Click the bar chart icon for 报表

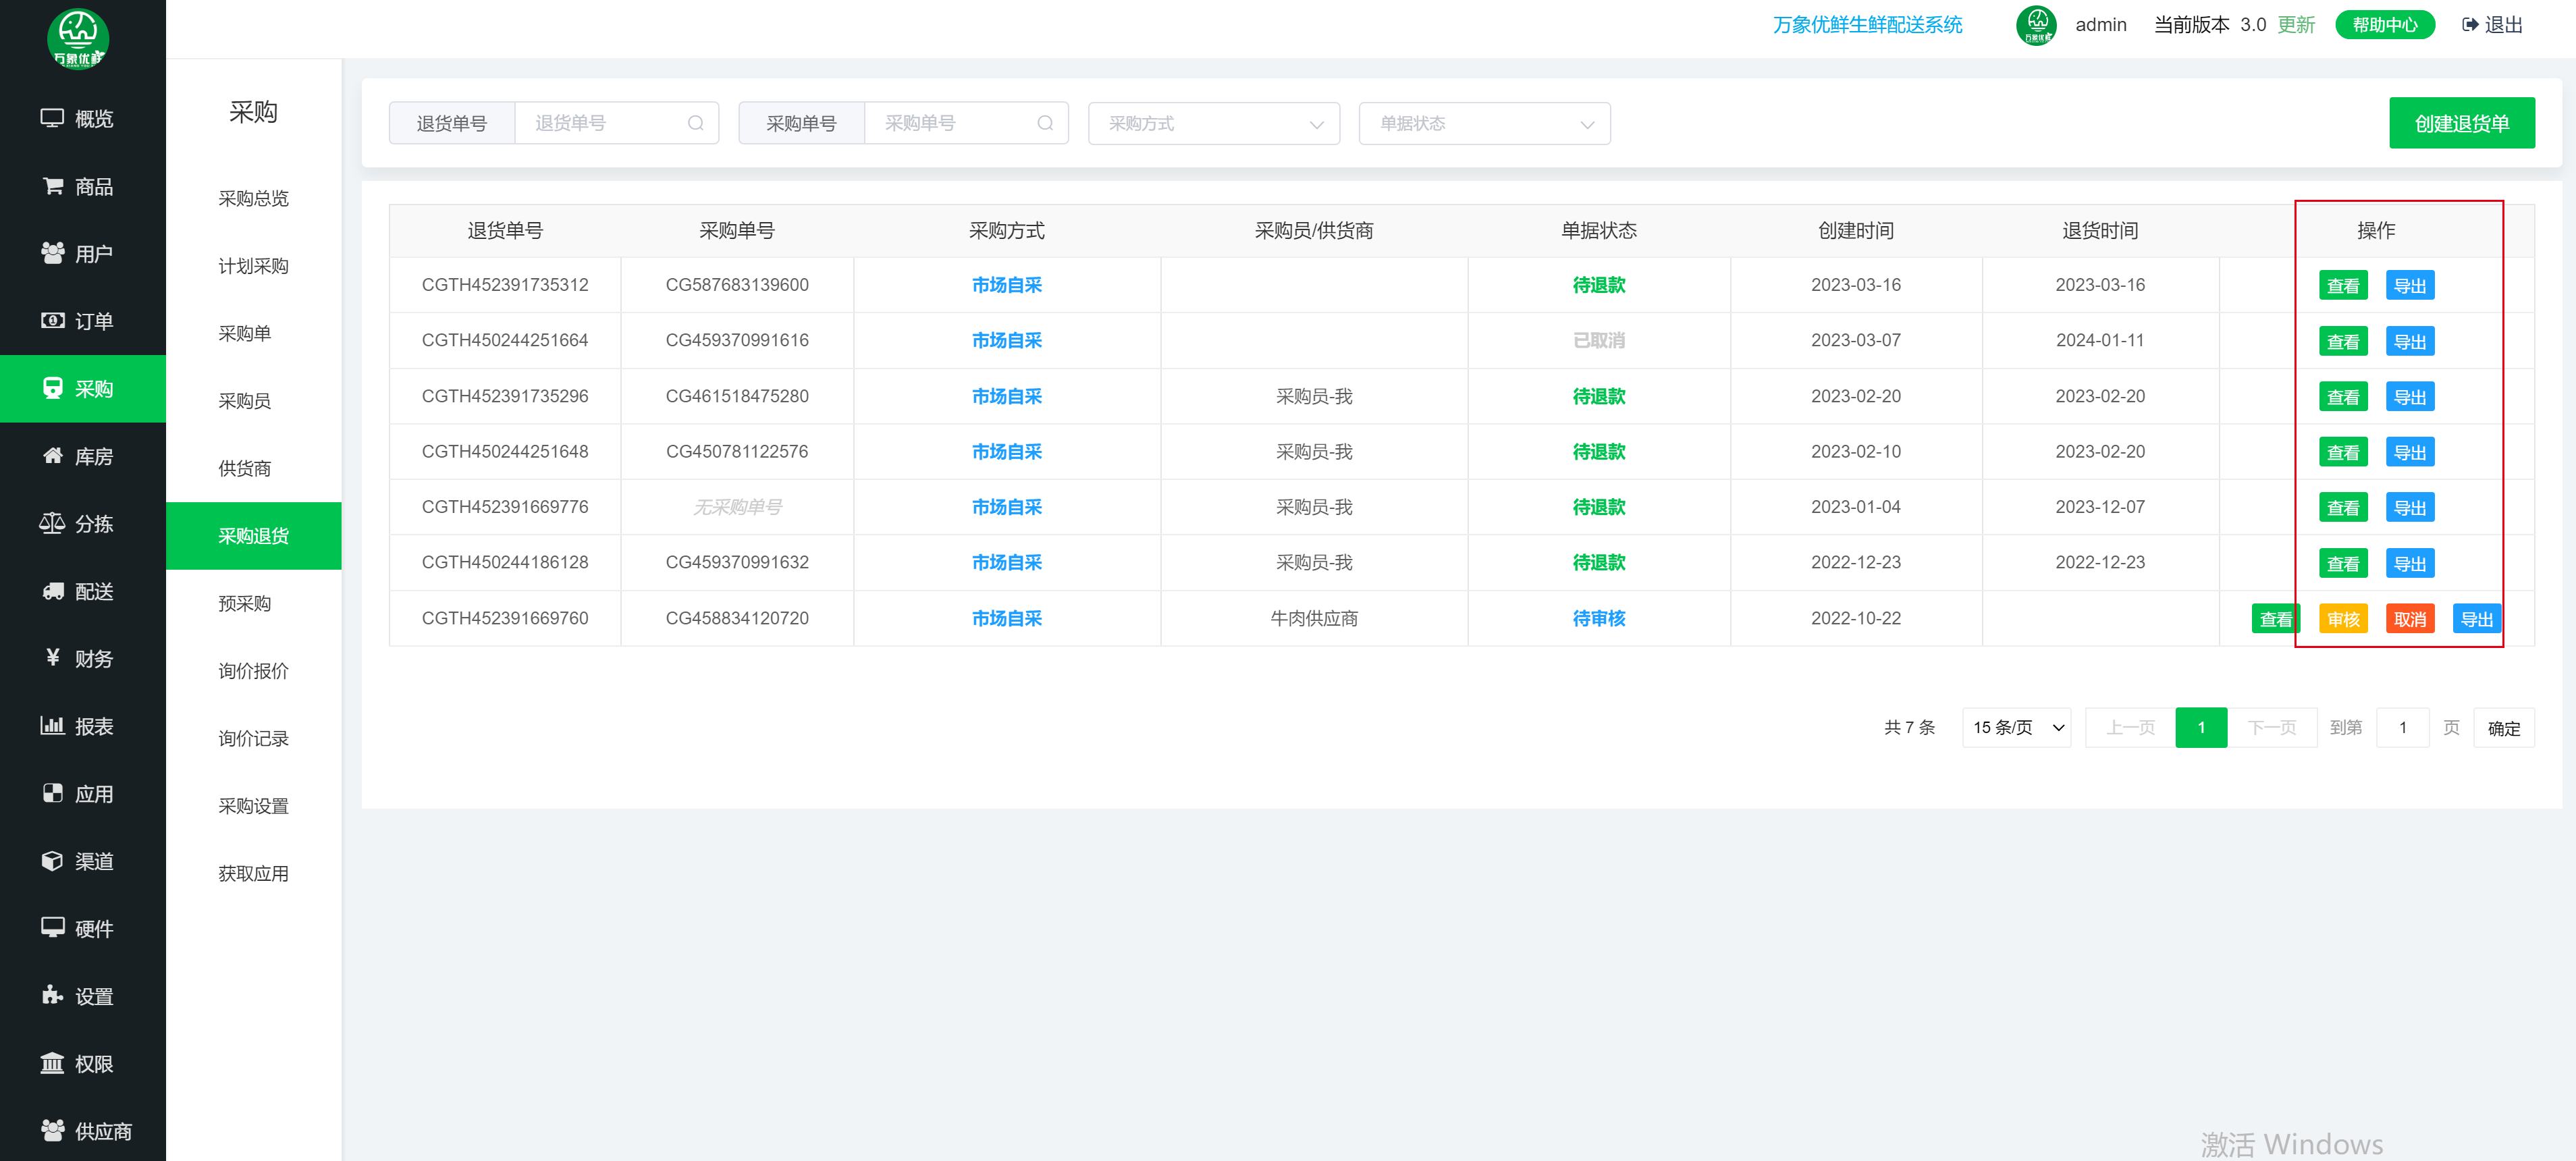pyautogui.click(x=52, y=726)
